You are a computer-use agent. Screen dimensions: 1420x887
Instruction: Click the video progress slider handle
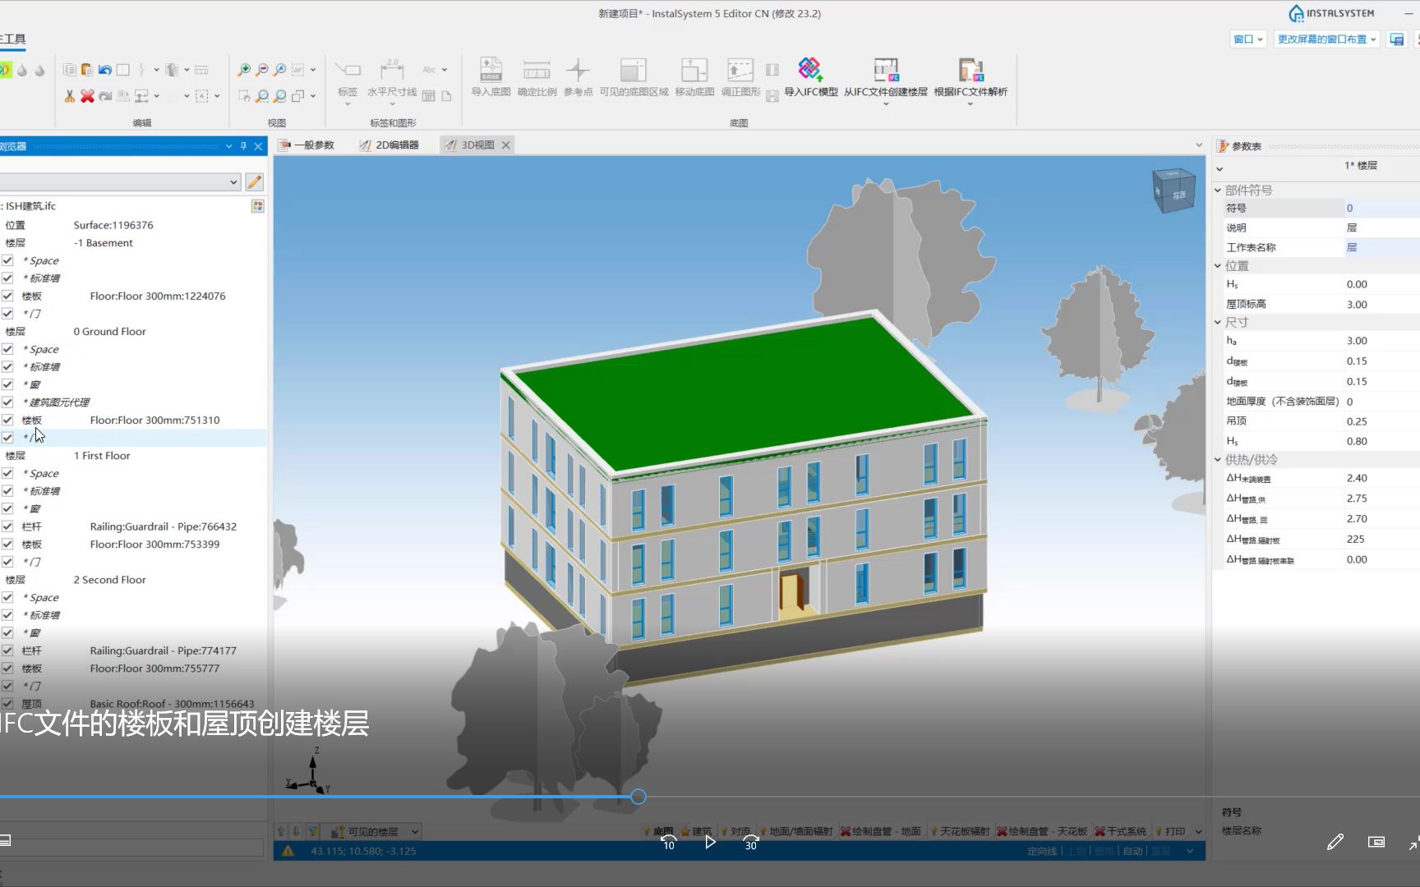tap(639, 797)
